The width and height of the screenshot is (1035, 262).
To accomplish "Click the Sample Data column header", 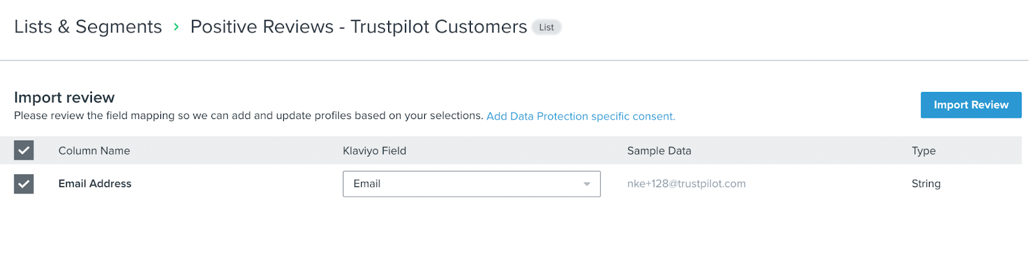I will [659, 151].
